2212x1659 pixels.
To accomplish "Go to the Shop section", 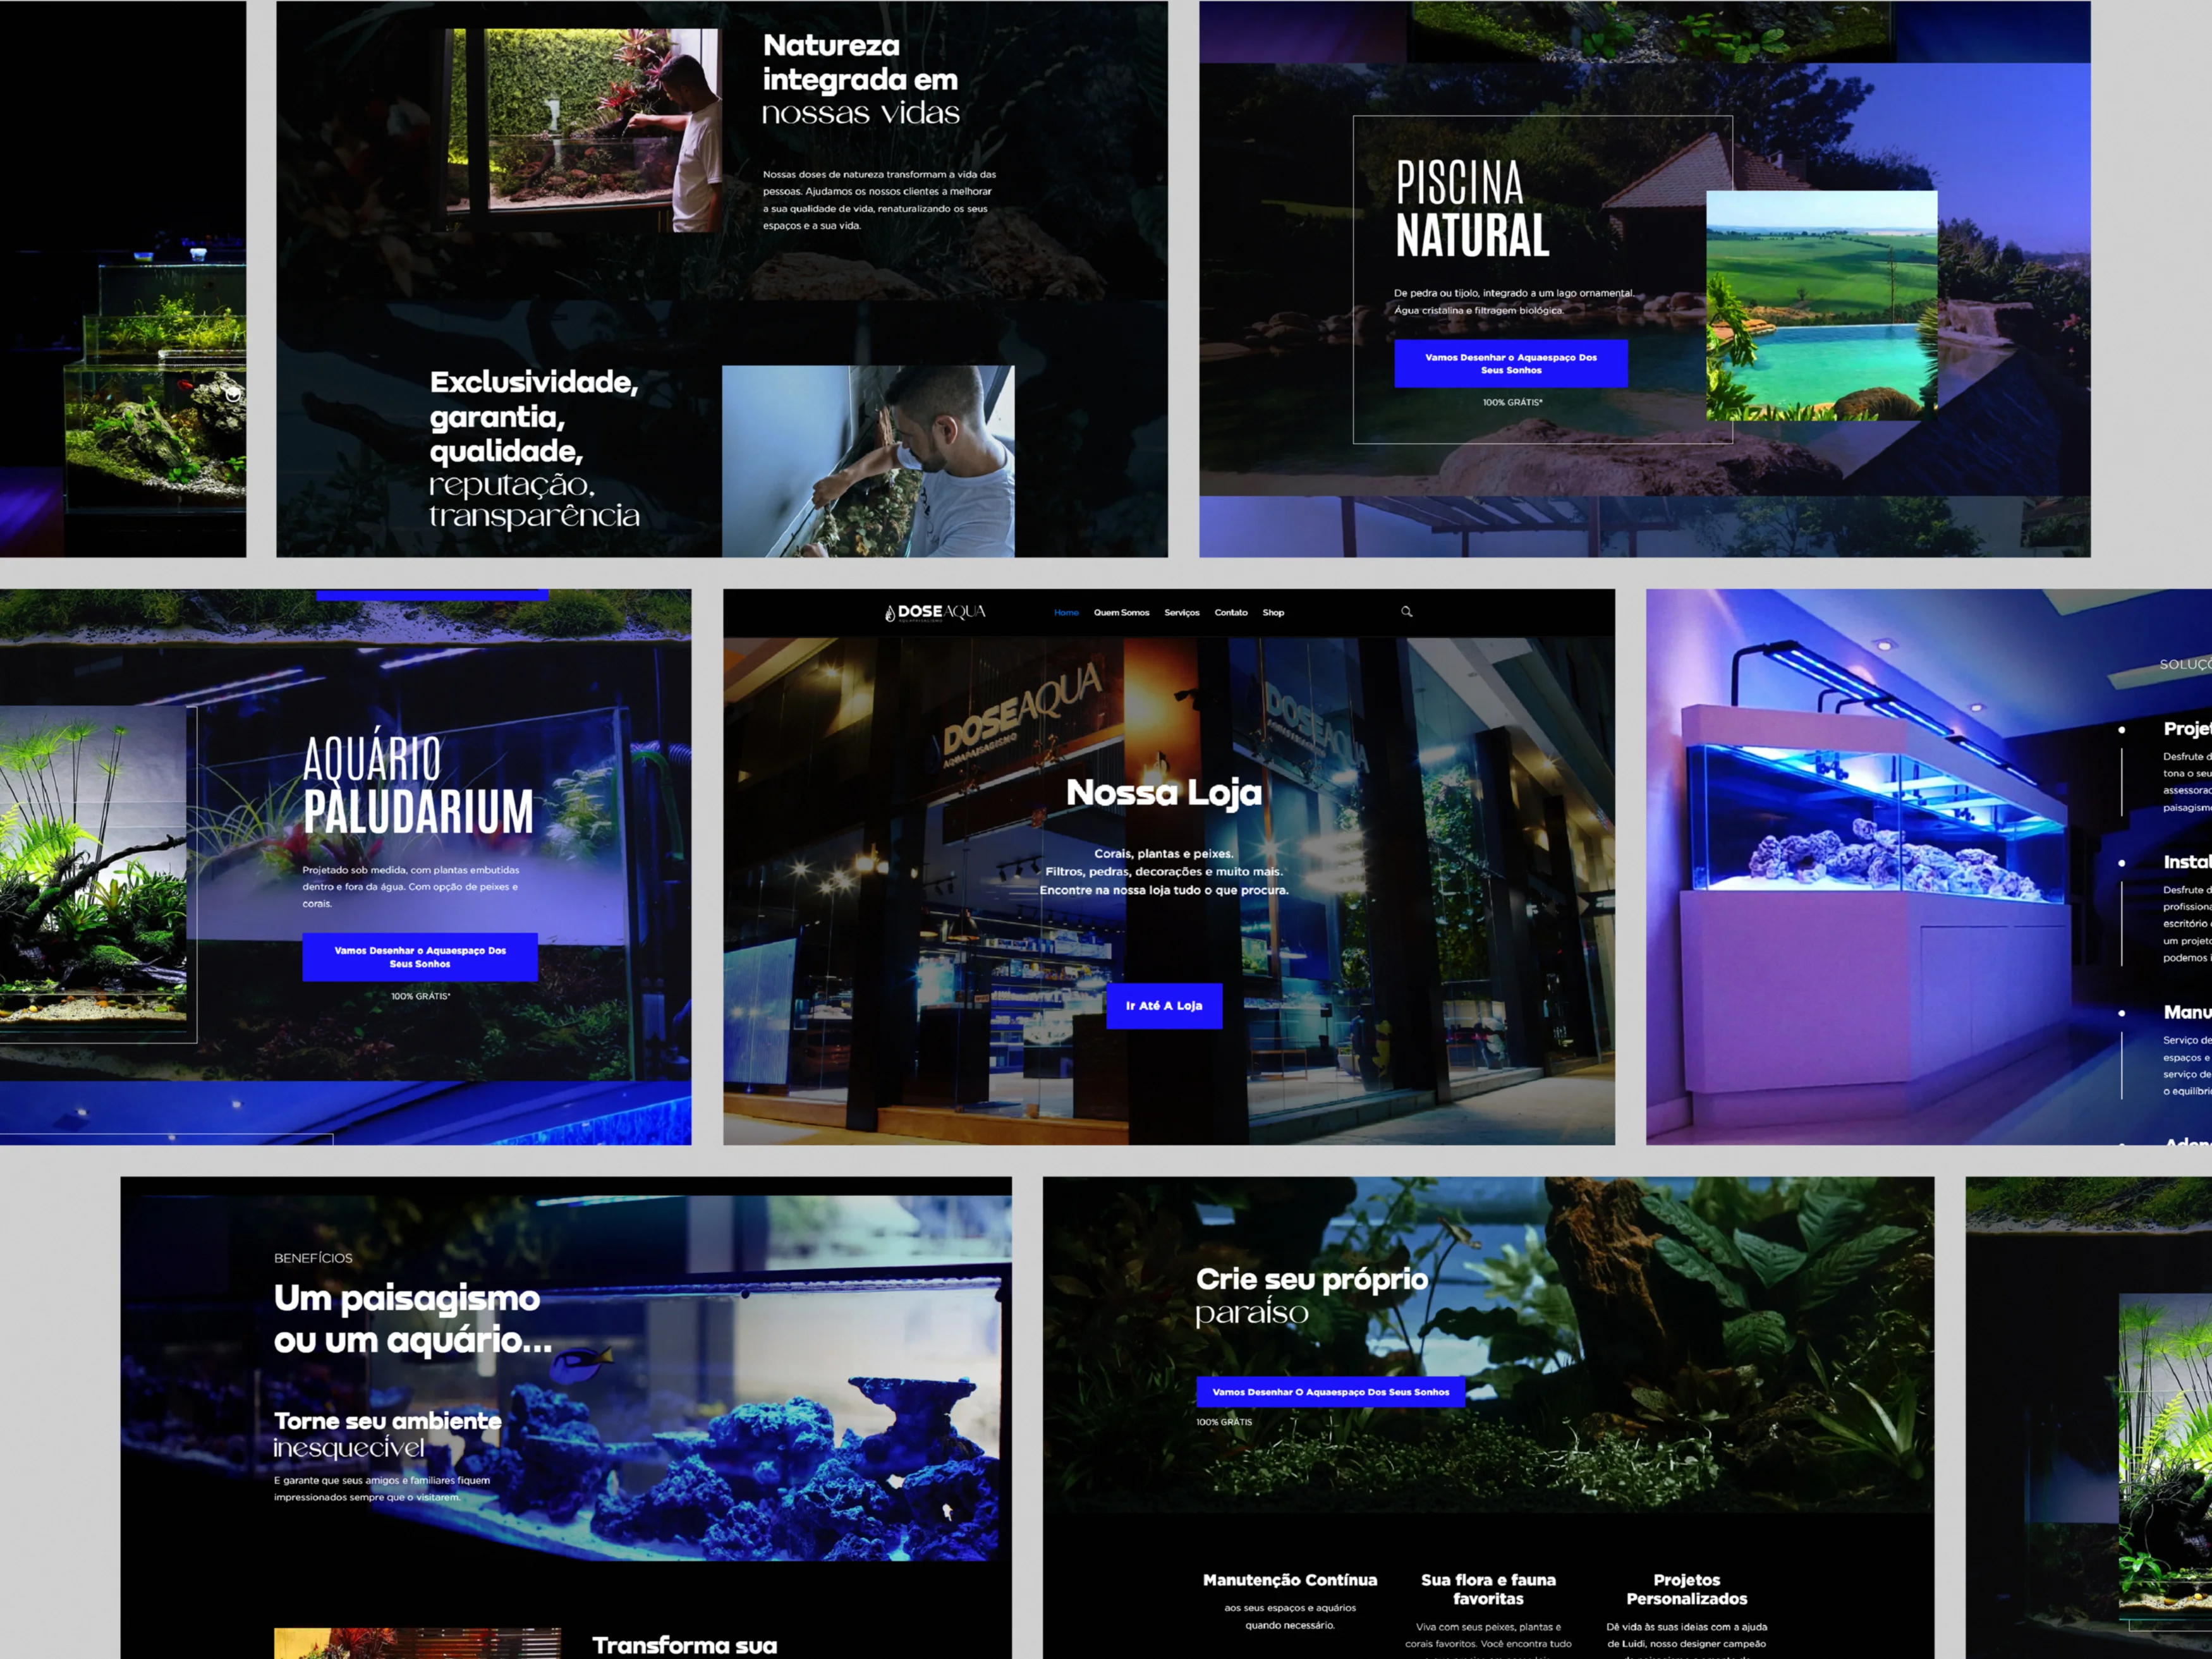I will coord(1273,612).
